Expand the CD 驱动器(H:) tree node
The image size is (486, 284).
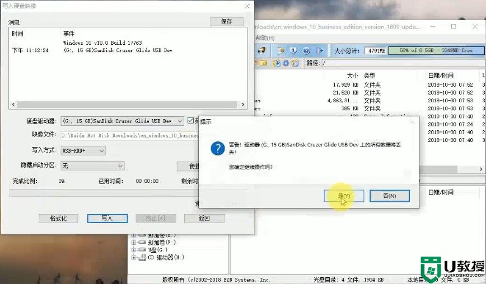coord(134,257)
